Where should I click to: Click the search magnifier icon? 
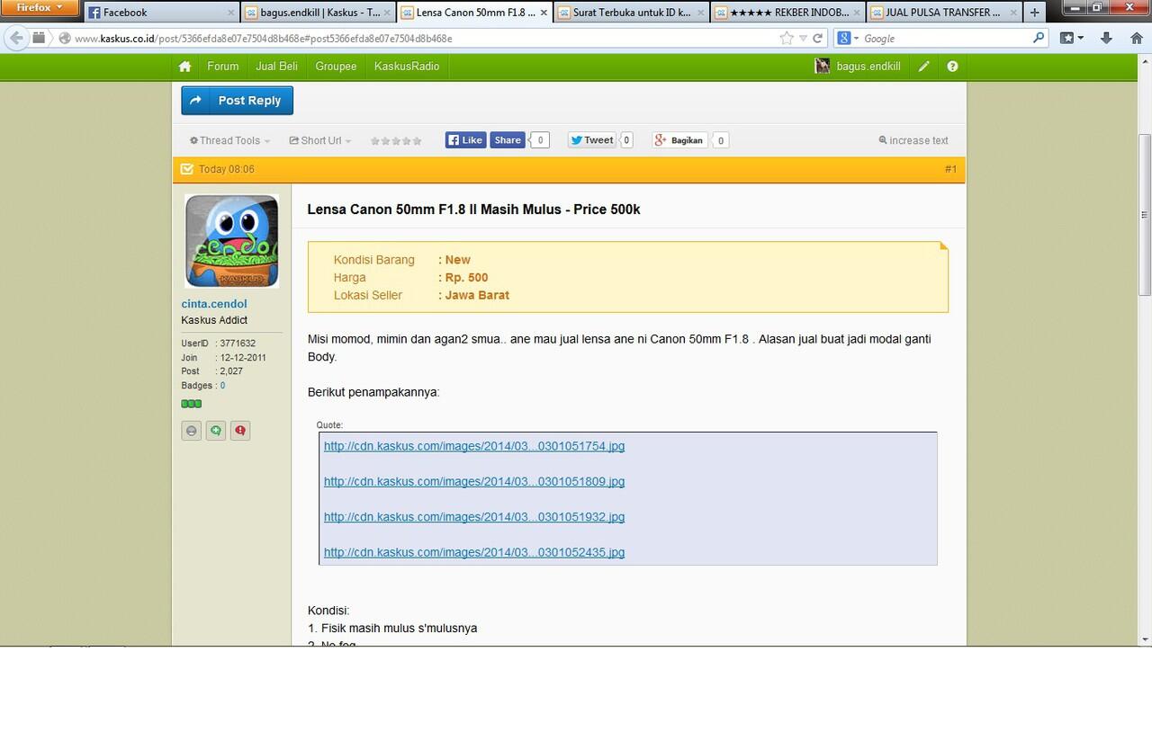click(x=1039, y=38)
